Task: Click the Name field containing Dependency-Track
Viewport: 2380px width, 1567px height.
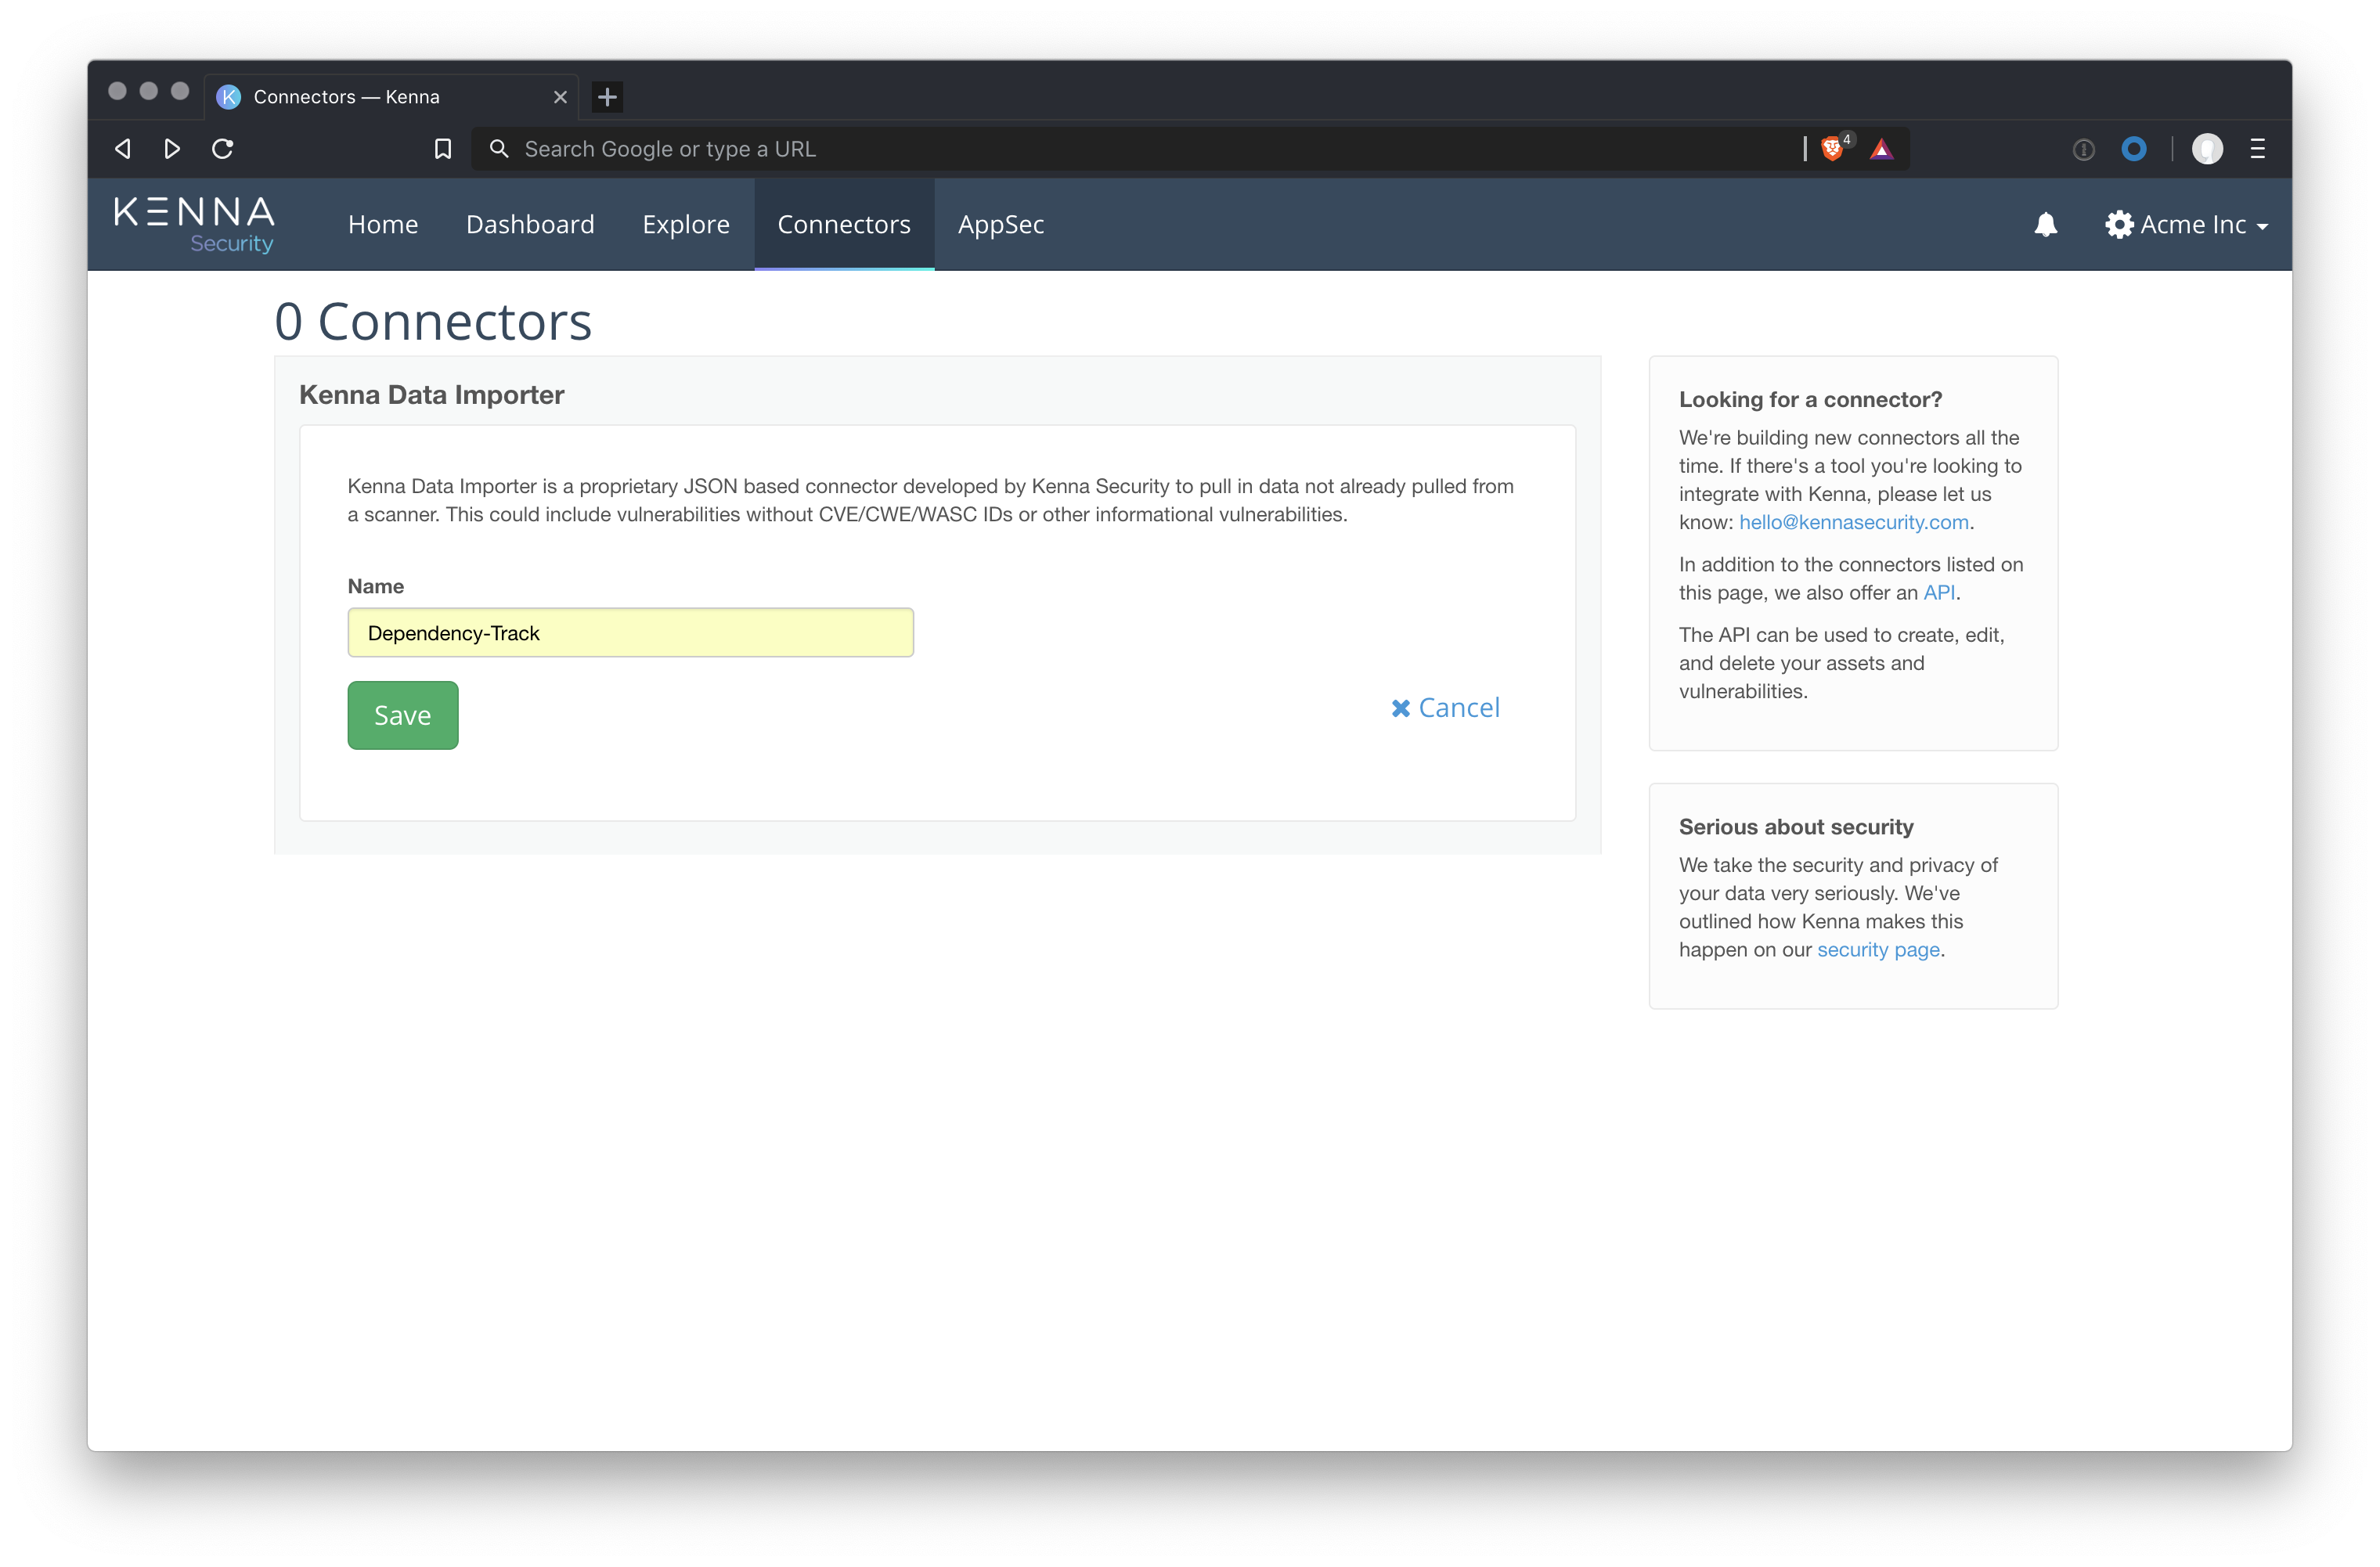Action: point(631,633)
